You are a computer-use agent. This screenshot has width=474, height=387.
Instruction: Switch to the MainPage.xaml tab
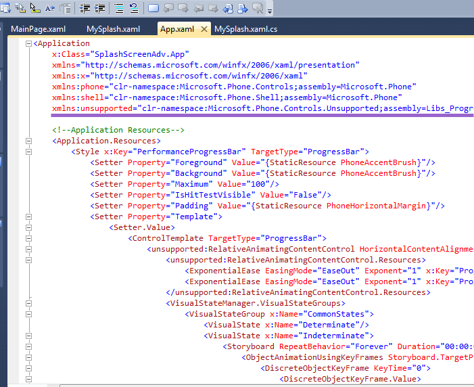pos(38,29)
